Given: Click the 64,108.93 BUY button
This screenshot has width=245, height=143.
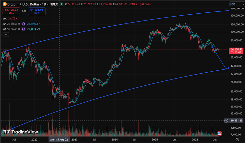Looking at the screenshot, I should click(x=37, y=11).
